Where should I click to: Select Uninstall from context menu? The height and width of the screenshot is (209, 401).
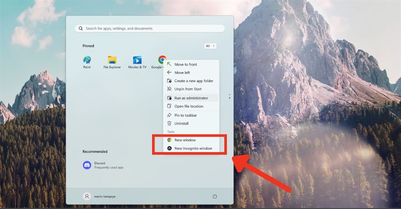tap(191, 123)
